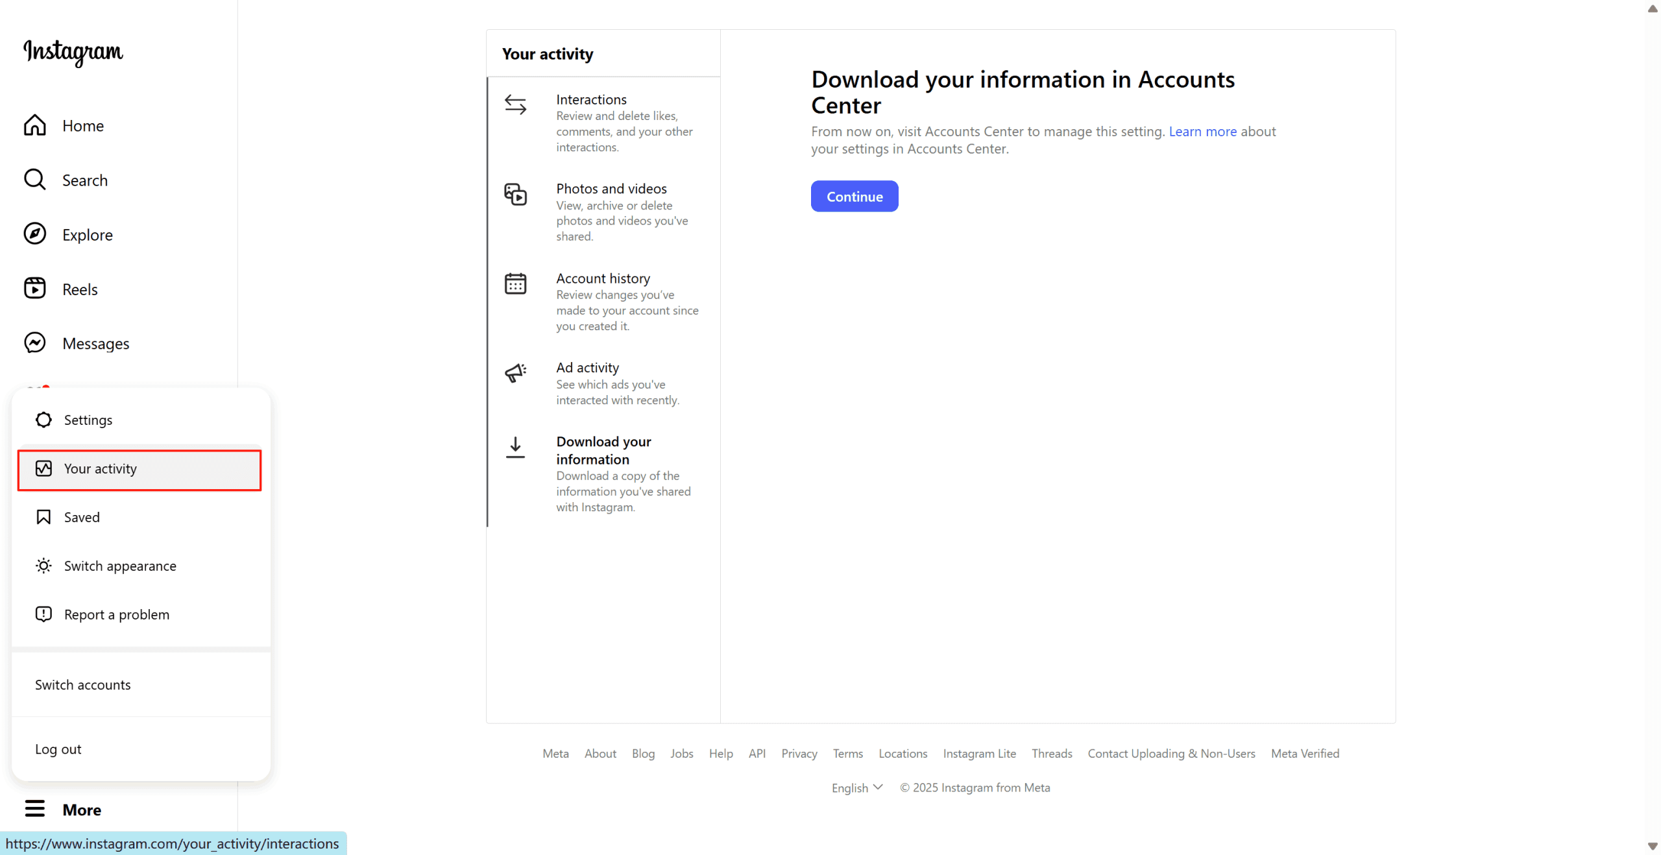
Task: Open Account history section
Action: click(x=604, y=301)
